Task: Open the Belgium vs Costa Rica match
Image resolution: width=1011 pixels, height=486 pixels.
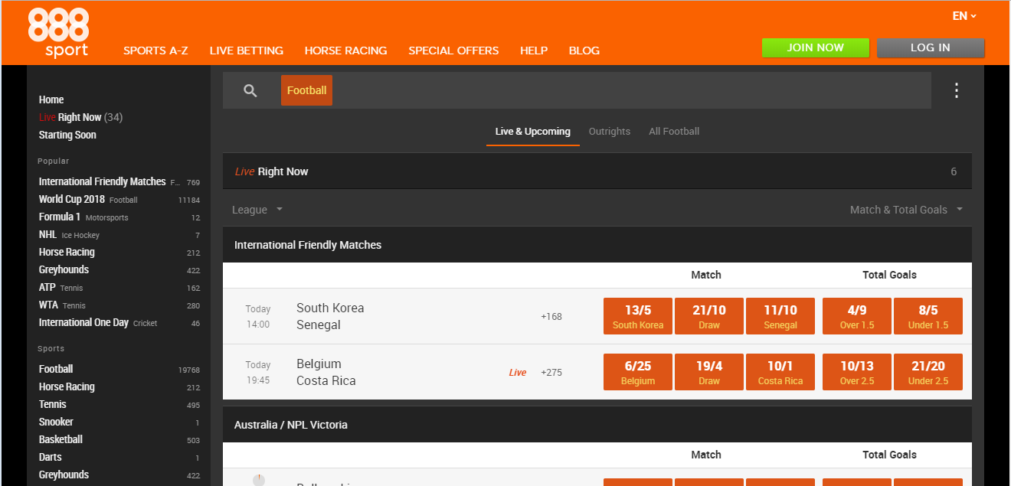Action: pos(326,372)
